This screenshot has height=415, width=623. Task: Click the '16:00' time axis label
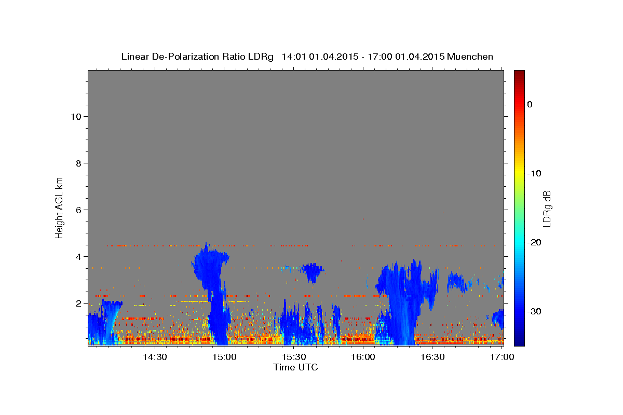(363, 357)
